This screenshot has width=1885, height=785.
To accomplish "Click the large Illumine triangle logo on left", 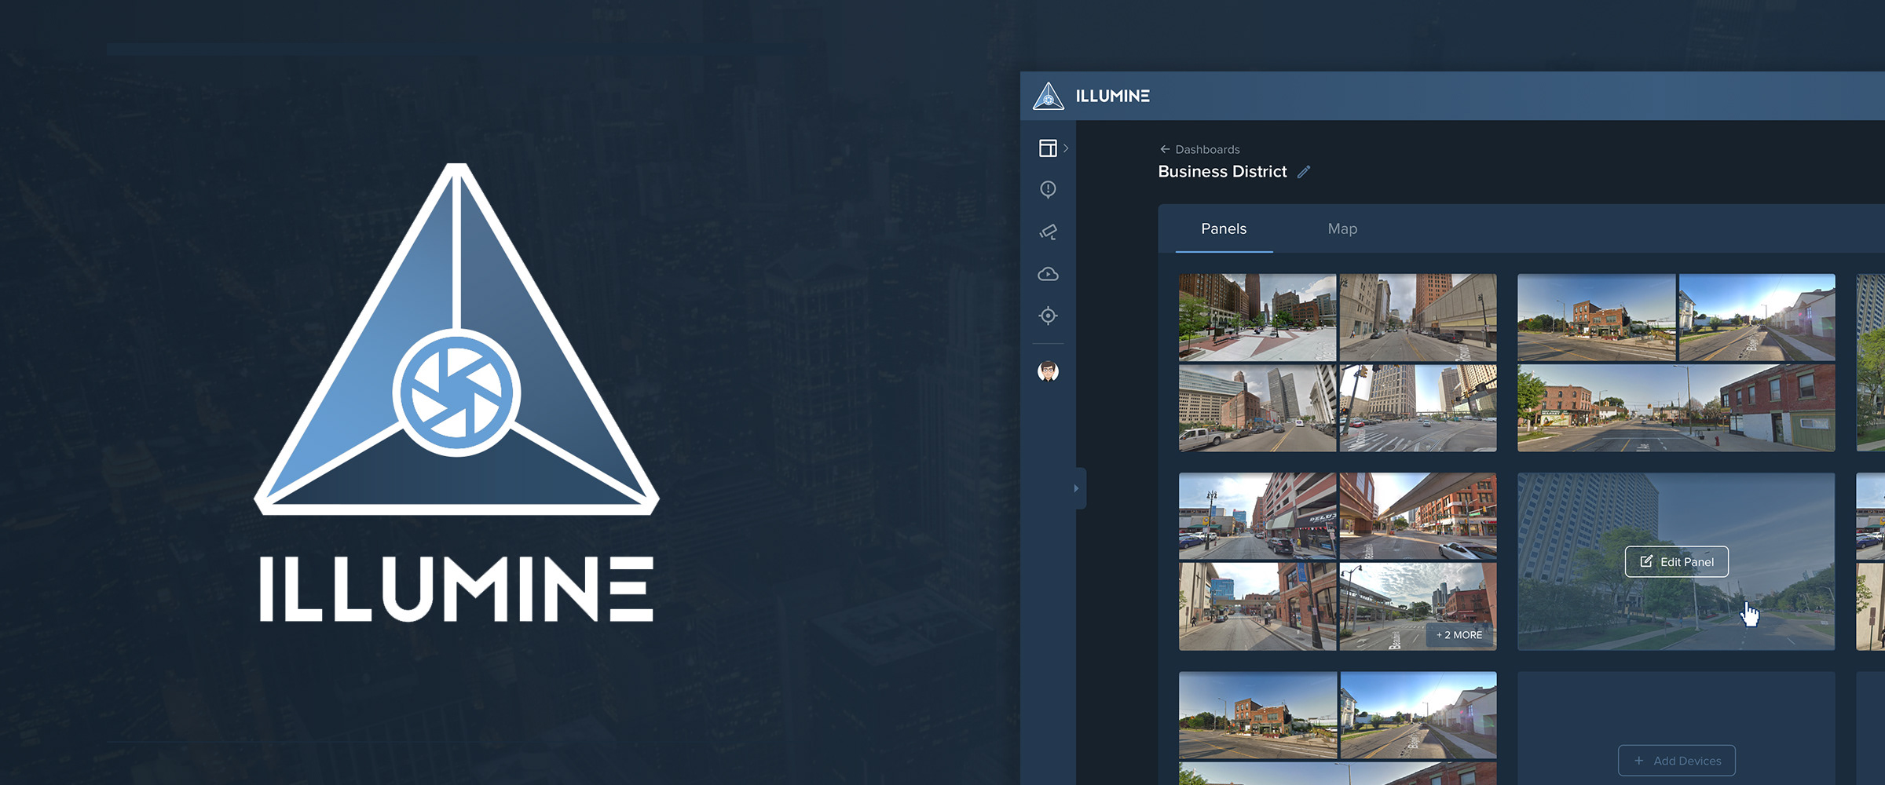I will pyautogui.click(x=456, y=339).
